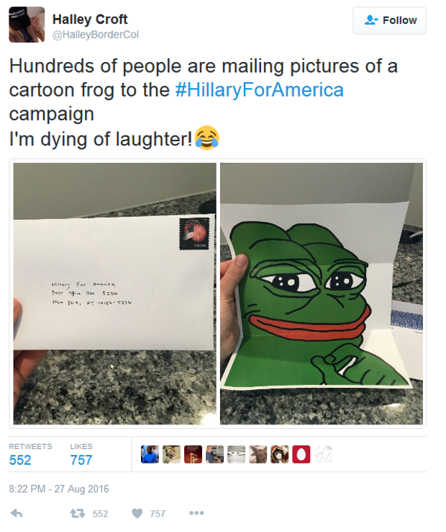Screen dimensions: 446x532
Task: Open the blue avatar of first liker
Action: point(150,454)
